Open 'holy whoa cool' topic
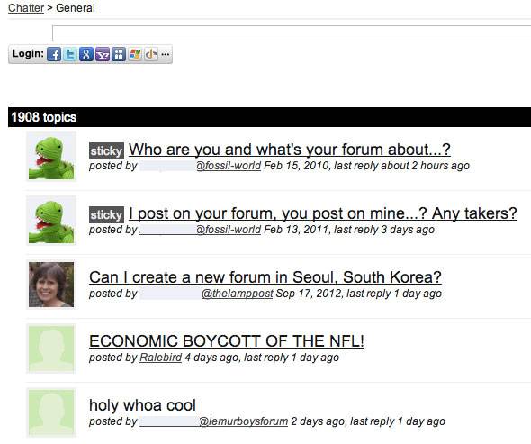 (142, 405)
